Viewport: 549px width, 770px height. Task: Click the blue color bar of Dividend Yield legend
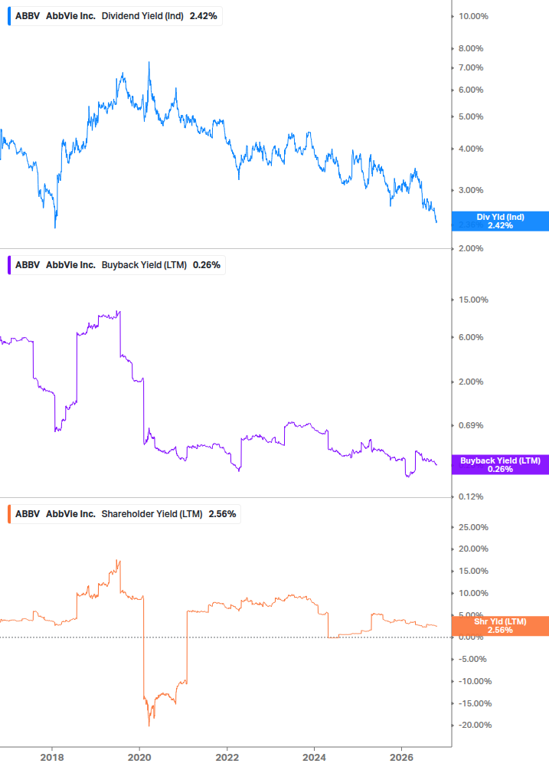[9, 16]
